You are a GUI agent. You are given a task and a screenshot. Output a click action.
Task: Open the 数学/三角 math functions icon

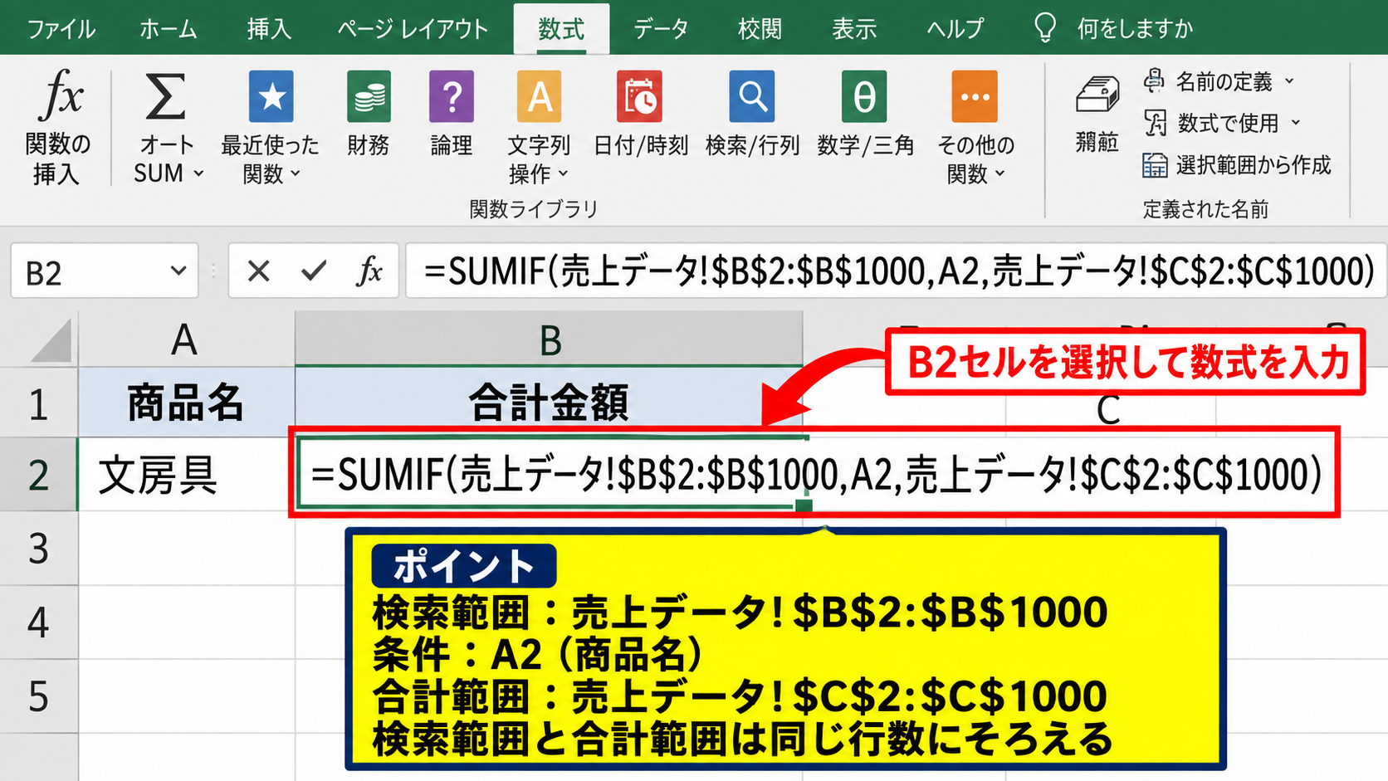864,96
